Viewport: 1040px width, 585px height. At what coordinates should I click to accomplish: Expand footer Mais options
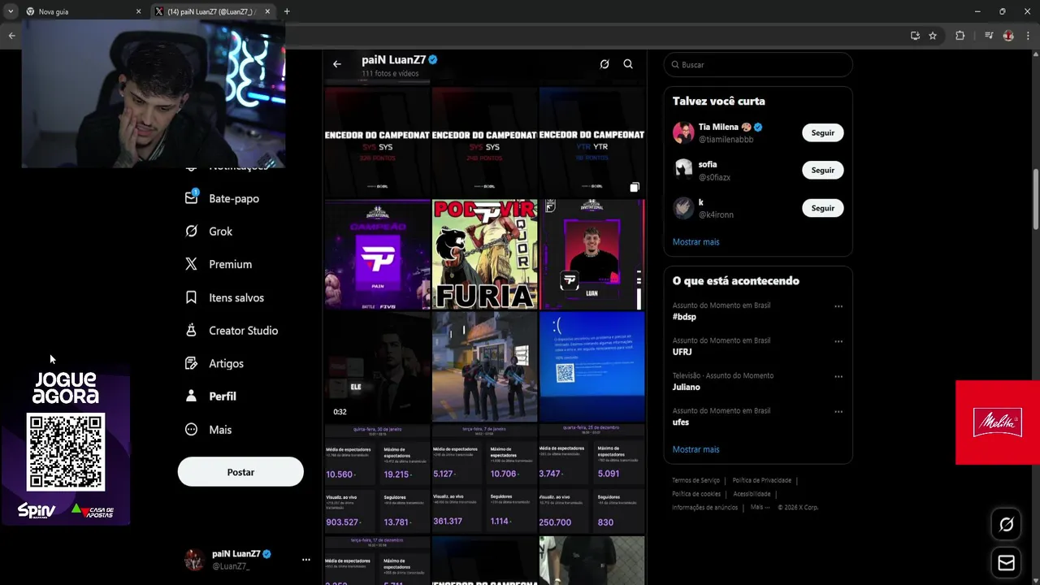click(760, 507)
